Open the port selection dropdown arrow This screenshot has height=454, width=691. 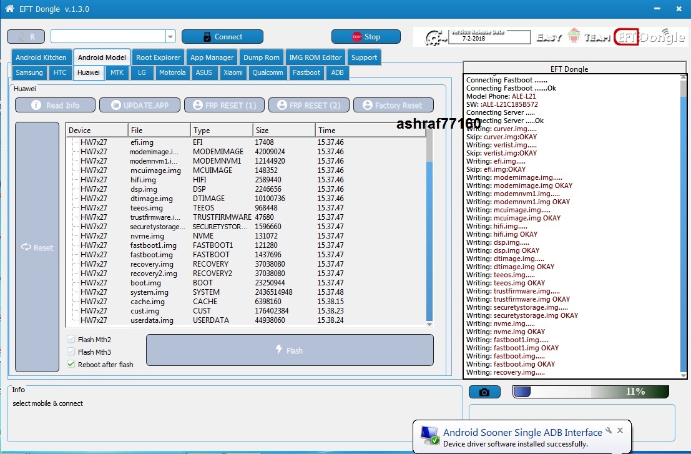170,37
